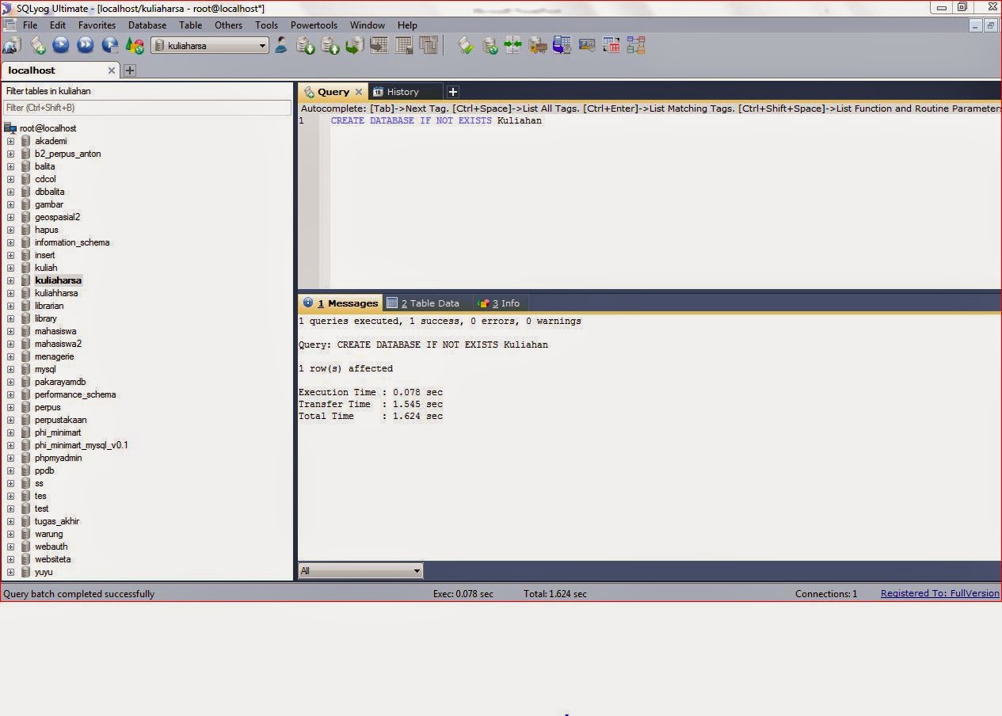1002x716 pixels.
Task: Click the tree-diagram toolbar icon
Action: tap(636, 46)
